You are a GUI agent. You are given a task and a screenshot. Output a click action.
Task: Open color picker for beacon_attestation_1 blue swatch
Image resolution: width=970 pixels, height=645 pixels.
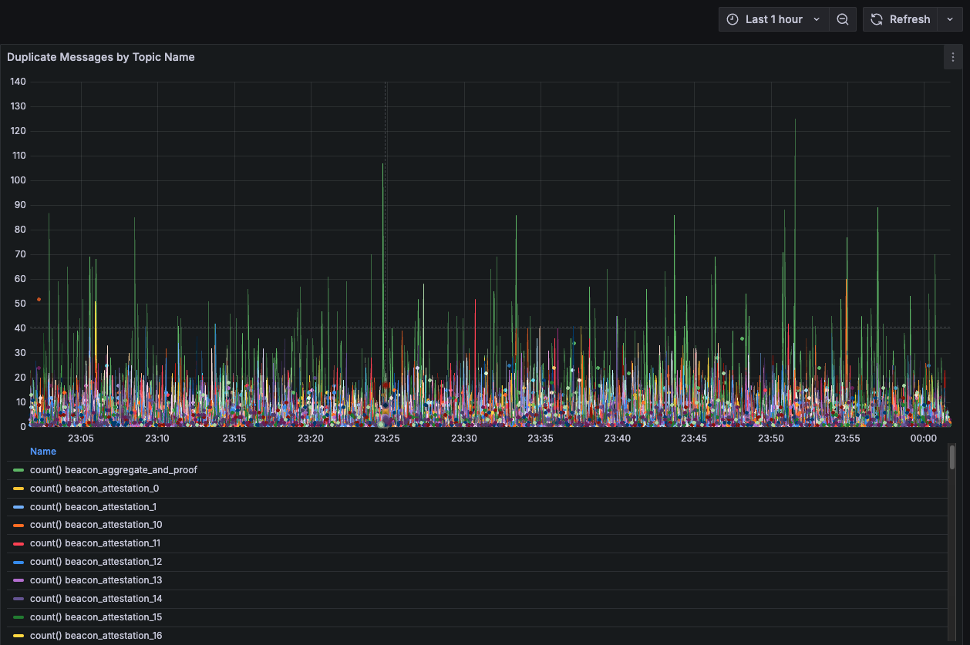(19, 507)
